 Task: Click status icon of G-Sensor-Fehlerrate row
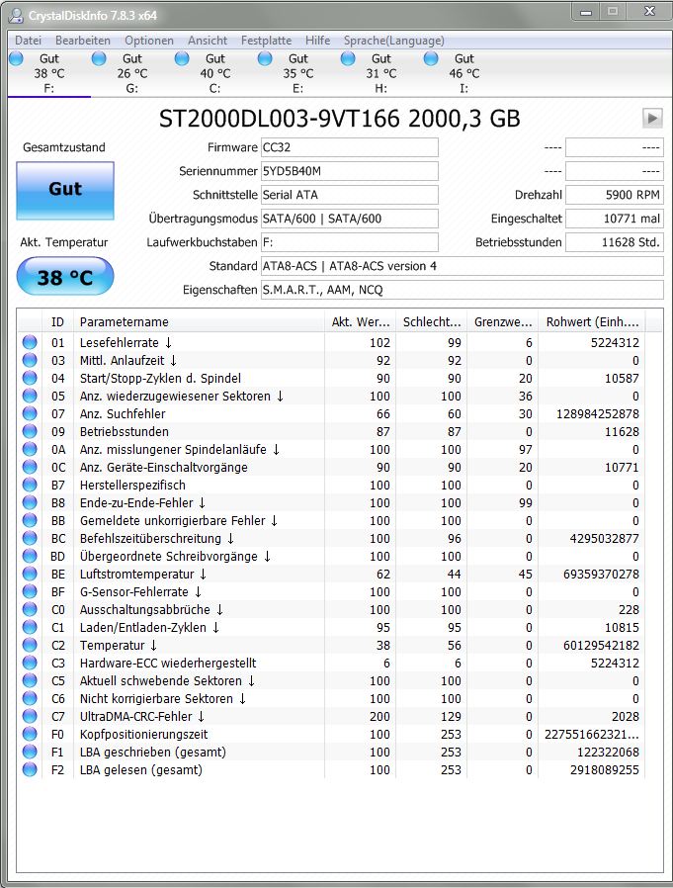[30, 591]
